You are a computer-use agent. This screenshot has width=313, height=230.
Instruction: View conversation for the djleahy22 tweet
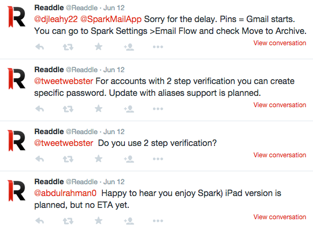(x=280, y=43)
